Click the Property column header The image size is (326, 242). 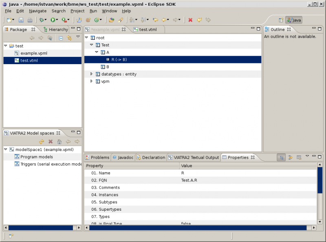(132, 166)
